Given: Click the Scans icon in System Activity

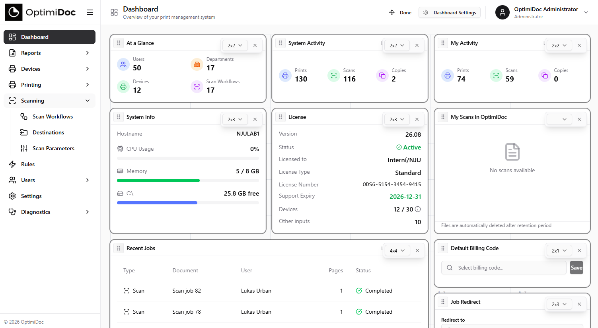Looking at the screenshot, I should 334,76.
